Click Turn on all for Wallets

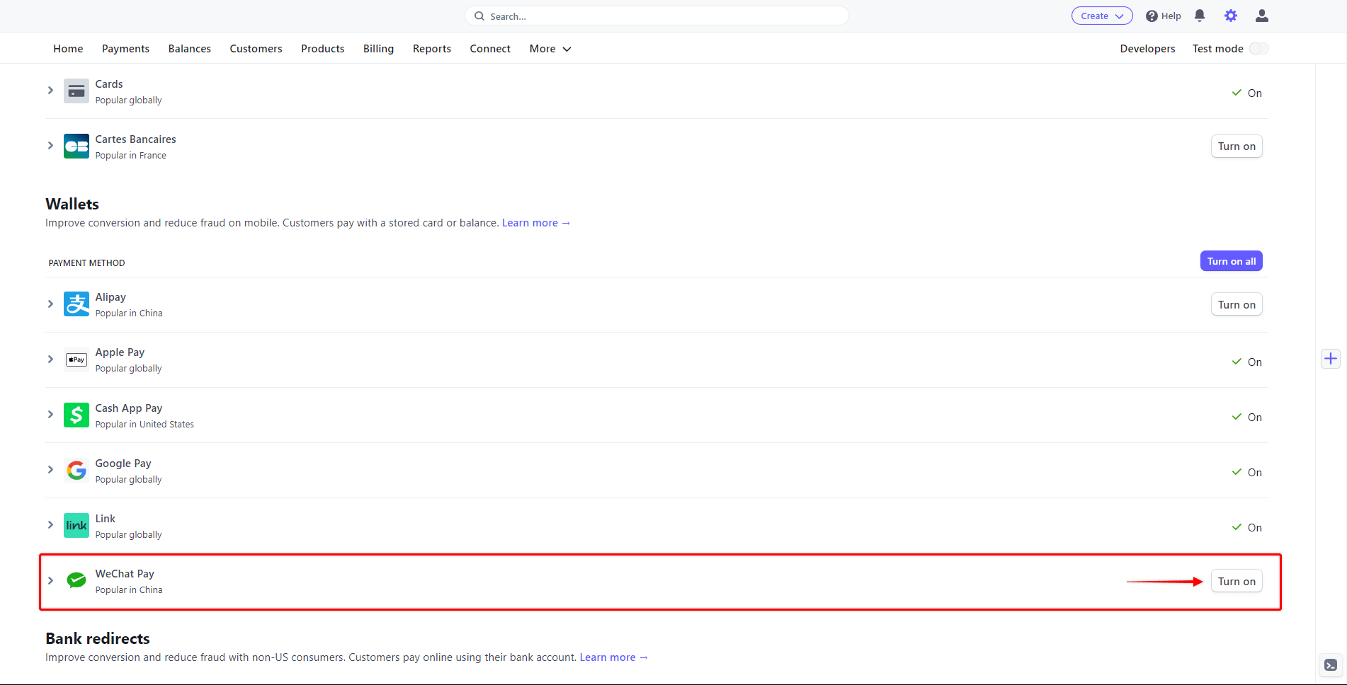(x=1231, y=260)
